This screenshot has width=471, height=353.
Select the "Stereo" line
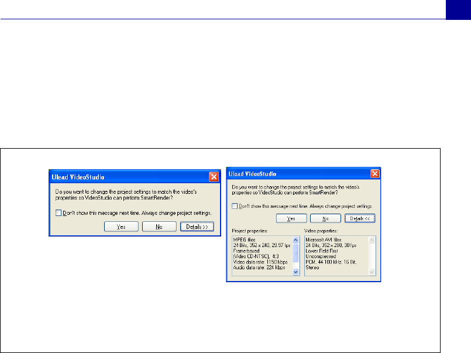pos(312,268)
